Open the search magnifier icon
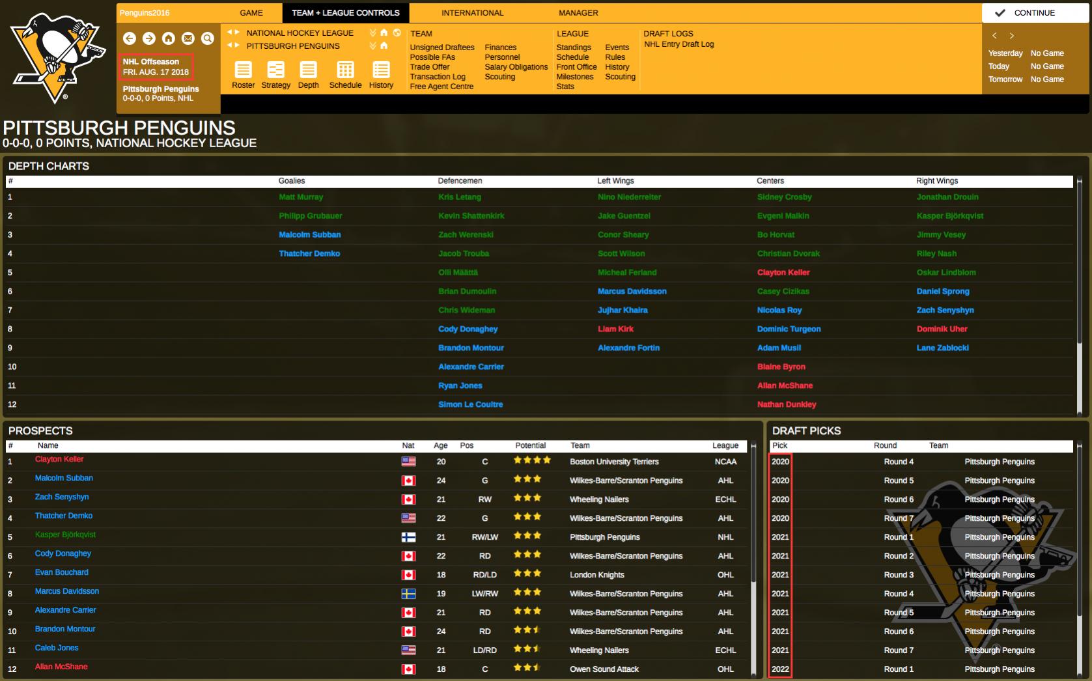 (x=208, y=38)
